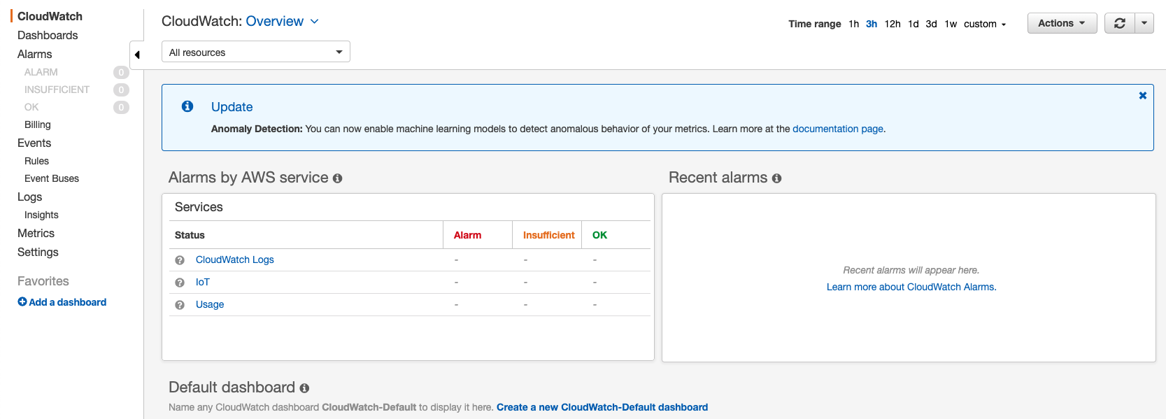This screenshot has width=1166, height=419.
Task: Click info icon next to Default dashboard
Action: 304,388
